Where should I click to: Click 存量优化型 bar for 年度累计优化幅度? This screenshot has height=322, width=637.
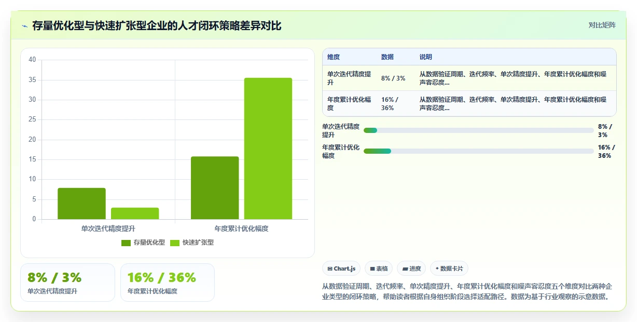tap(215, 188)
